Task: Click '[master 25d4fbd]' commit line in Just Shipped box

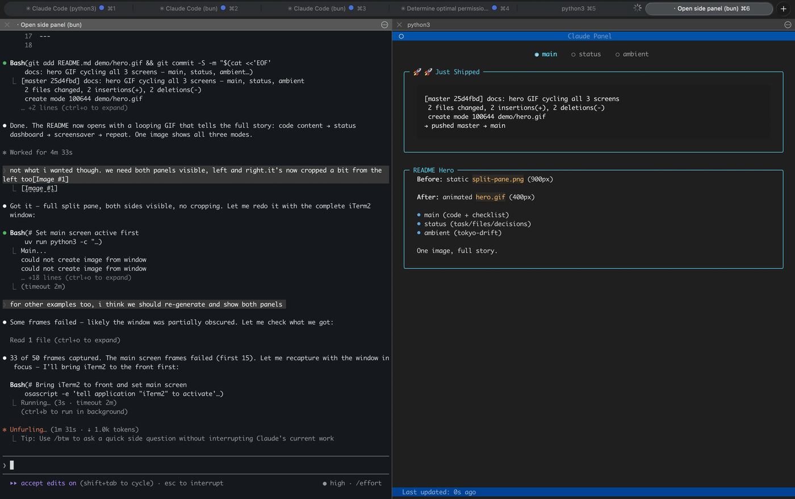Action: pos(522,99)
